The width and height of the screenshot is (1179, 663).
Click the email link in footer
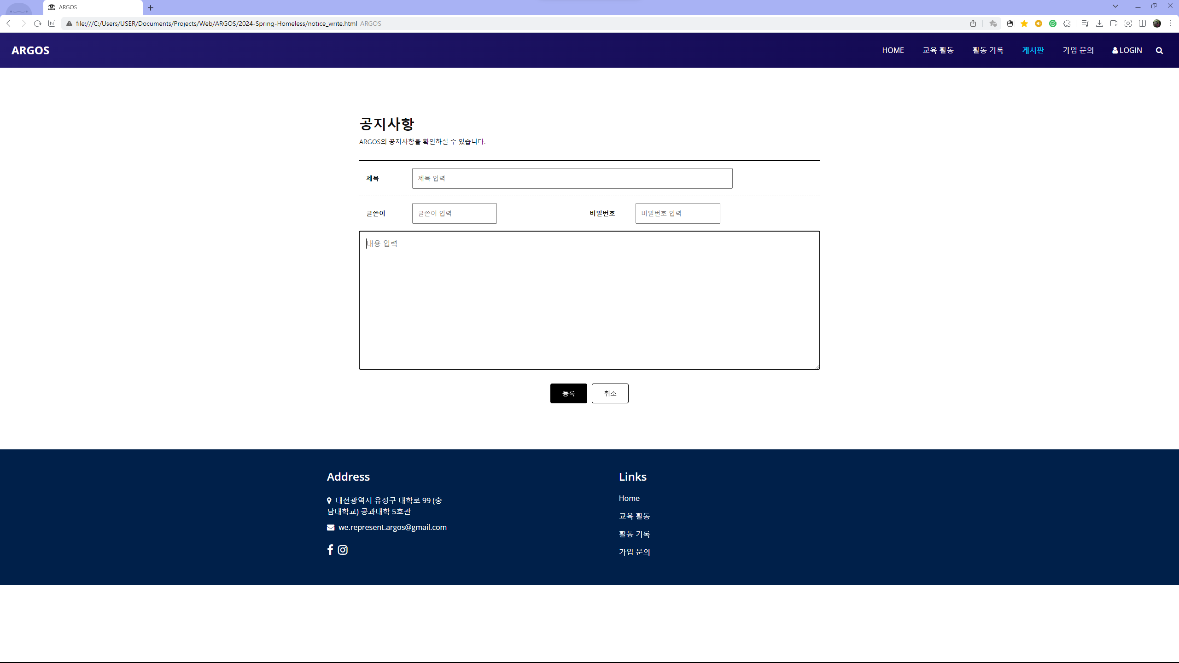392,527
